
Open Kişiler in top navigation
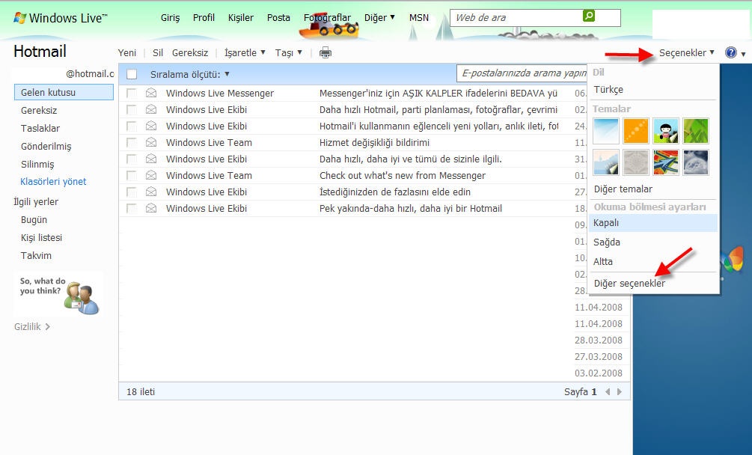tap(241, 18)
